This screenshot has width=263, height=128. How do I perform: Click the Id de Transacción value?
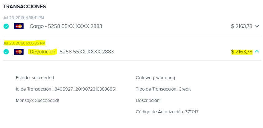[x=86, y=89]
